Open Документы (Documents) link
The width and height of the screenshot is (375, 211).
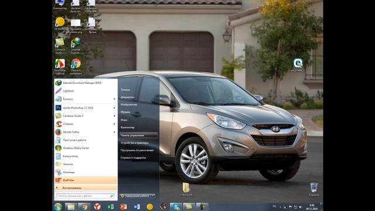128,97
